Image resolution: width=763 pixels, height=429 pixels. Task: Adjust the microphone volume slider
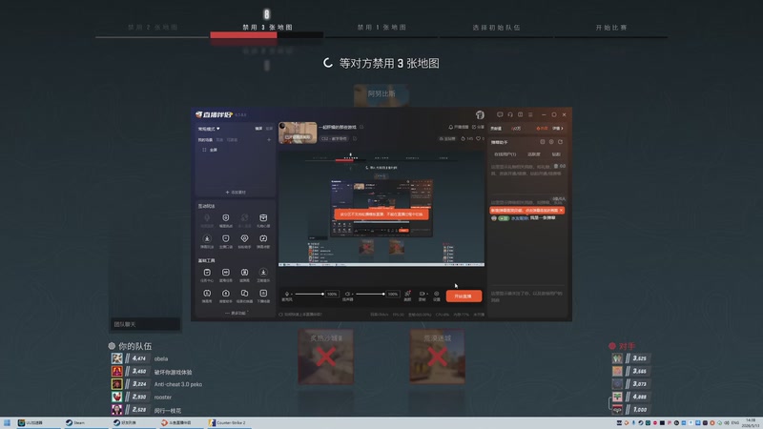click(x=309, y=294)
